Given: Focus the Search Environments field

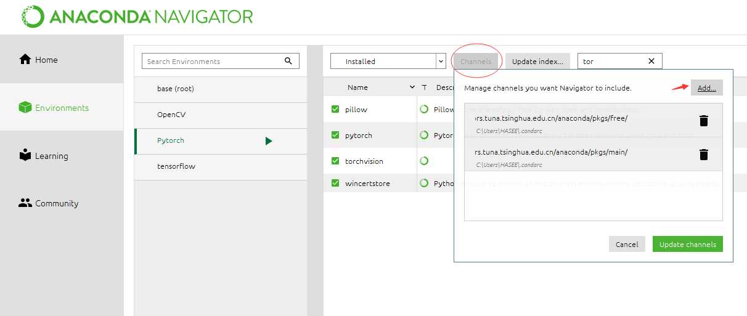Looking at the screenshot, I should pyautogui.click(x=220, y=61).
